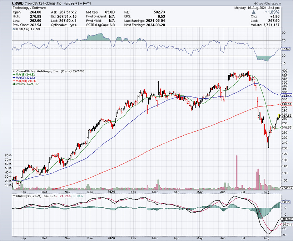The image size is (293, 241).
Task: Click the CrowdStrike Holdings, Inc. company name in header
Action: click(43, 3)
